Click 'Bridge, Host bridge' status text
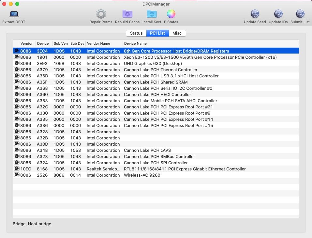This screenshot has height=238, width=312. [x=32, y=224]
